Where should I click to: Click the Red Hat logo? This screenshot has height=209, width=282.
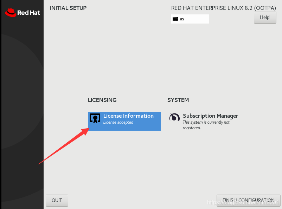coord(23,13)
